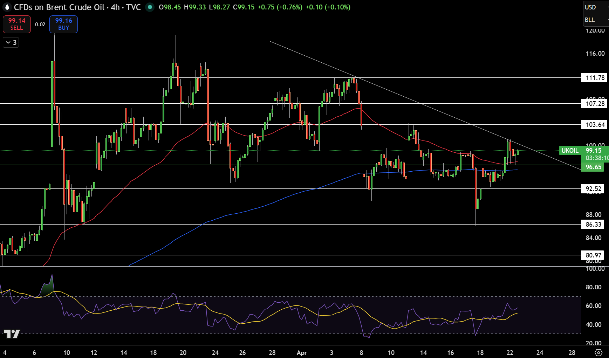Image resolution: width=609 pixels, height=358 pixels.
Task: Select the 80.97 price level label
Action: (x=593, y=255)
